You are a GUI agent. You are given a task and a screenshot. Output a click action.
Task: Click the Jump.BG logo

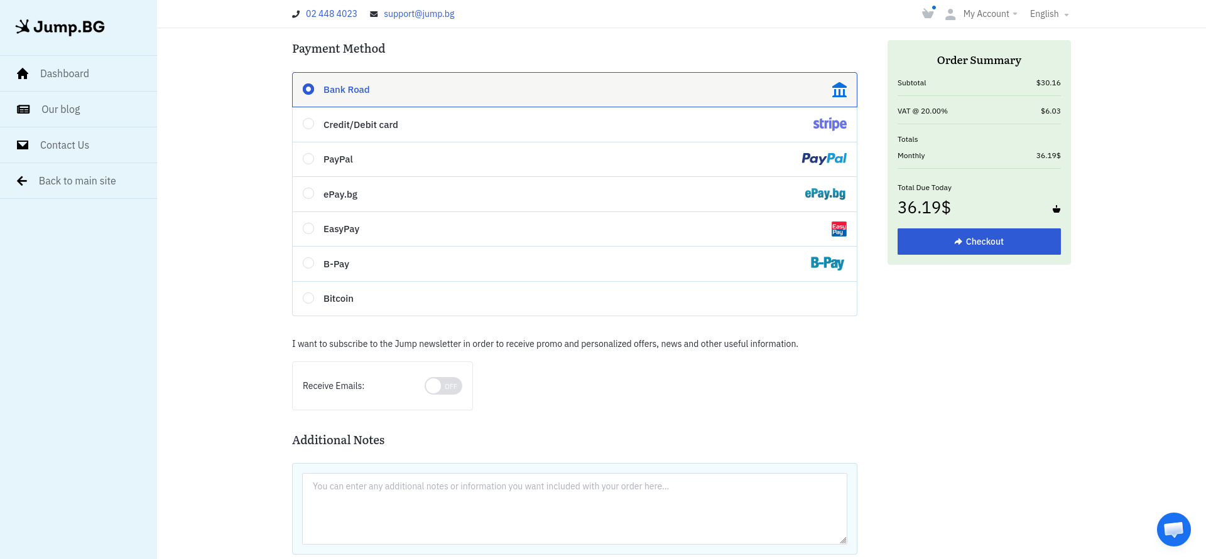click(x=60, y=27)
